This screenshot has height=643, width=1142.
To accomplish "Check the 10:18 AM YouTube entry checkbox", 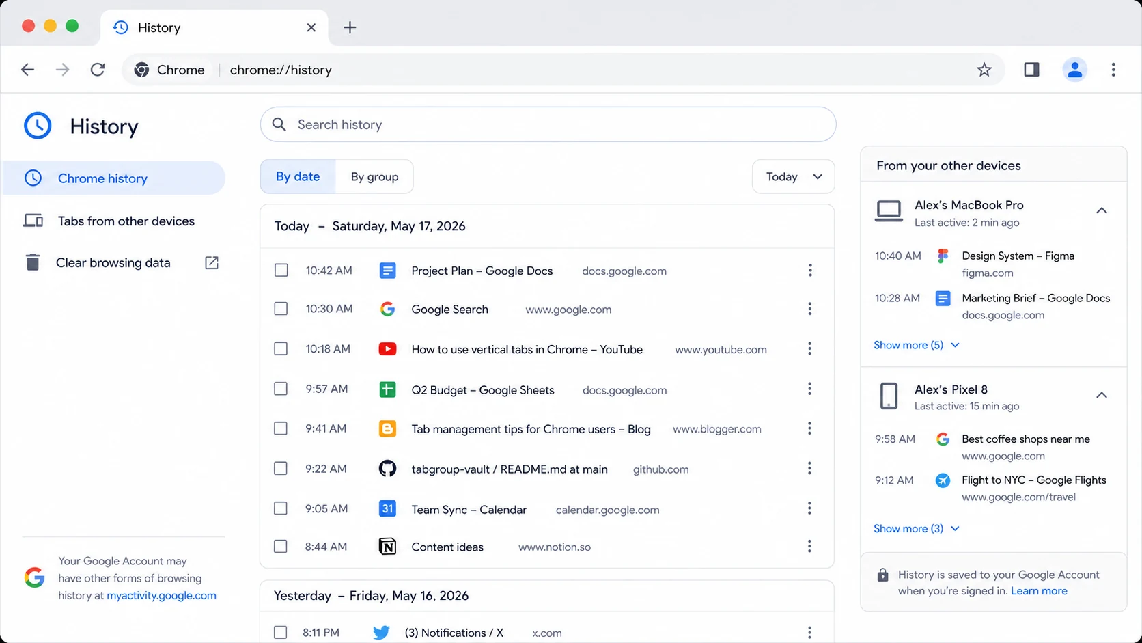I will coord(281,349).
